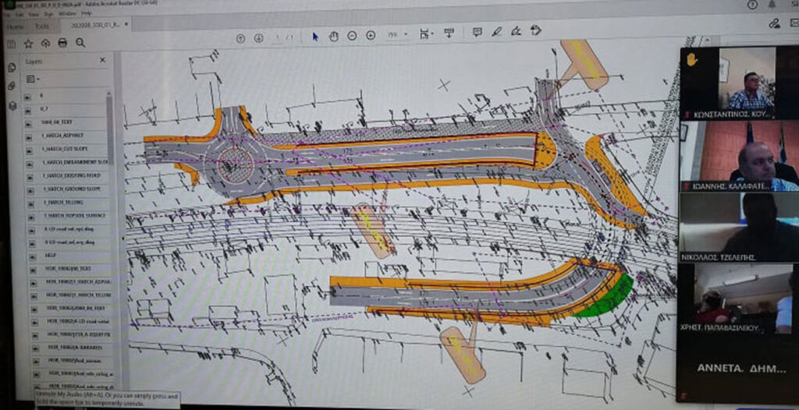The width and height of the screenshot is (799, 410).
Task: Select ΝΙΚΟΛΑΟΣ ΤΖΕΛΕΠΗΣ participant video tile
Action: [x=739, y=228]
